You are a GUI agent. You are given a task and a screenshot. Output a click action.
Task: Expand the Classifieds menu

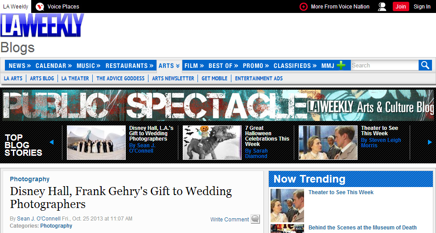(295, 66)
